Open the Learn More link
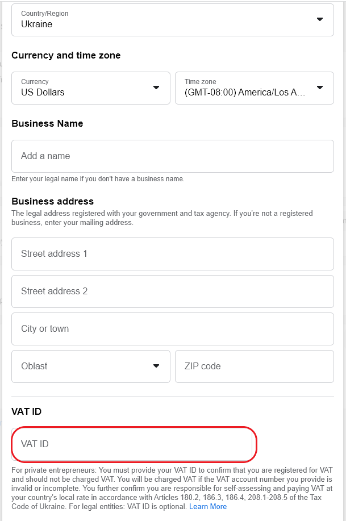Image resolution: width=346 pixels, height=521 pixels. (208, 506)
